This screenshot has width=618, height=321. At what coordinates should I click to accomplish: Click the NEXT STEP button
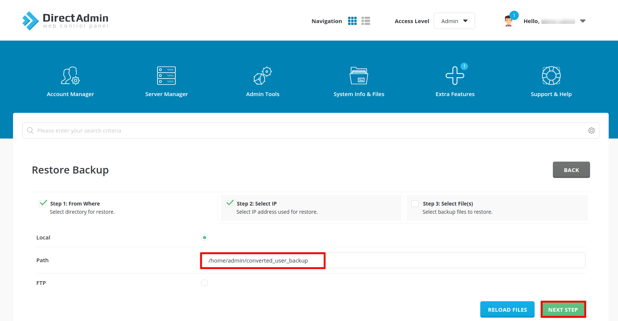coord(563,309)
